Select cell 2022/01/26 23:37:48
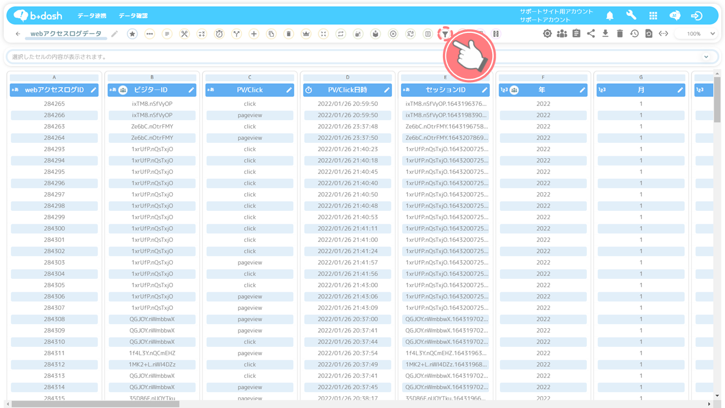 tap(347, 126)
